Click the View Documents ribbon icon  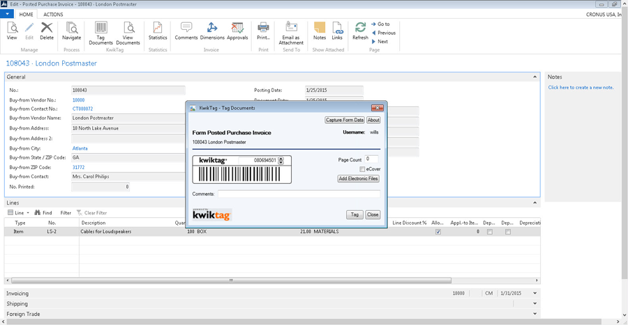[128, 33]
